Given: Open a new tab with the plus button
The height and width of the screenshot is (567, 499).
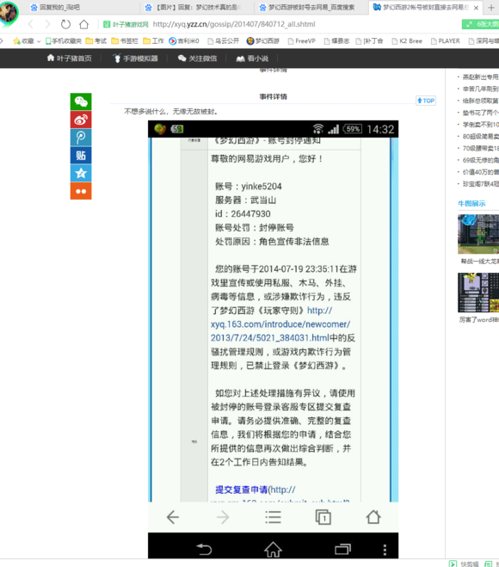Looking at the screenshot, I should (491, 7).
